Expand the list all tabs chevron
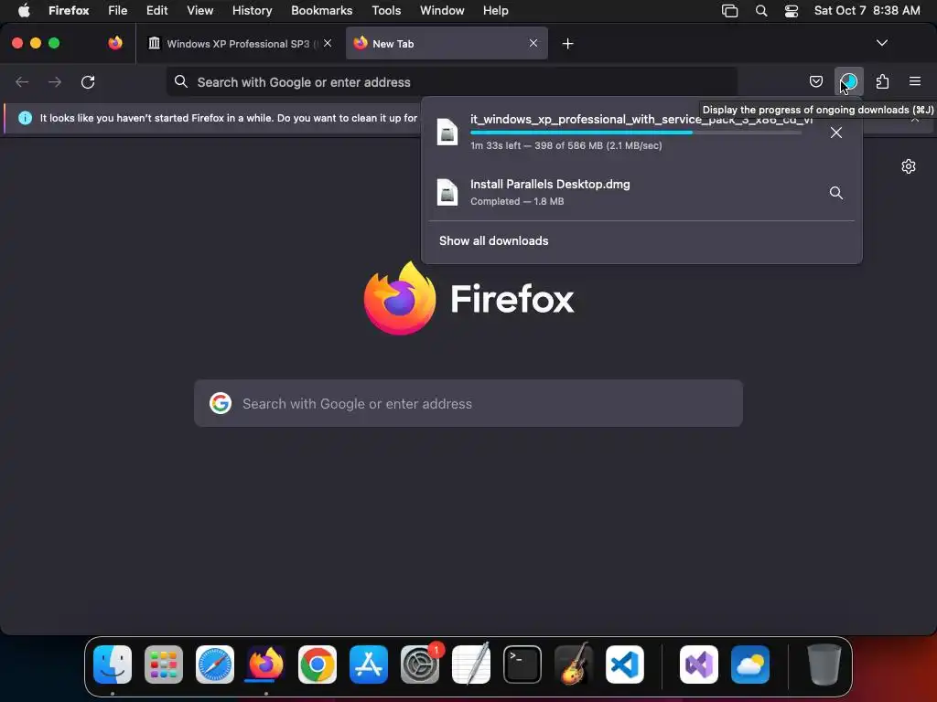937x702 pixels. click(x=881, y=43)
